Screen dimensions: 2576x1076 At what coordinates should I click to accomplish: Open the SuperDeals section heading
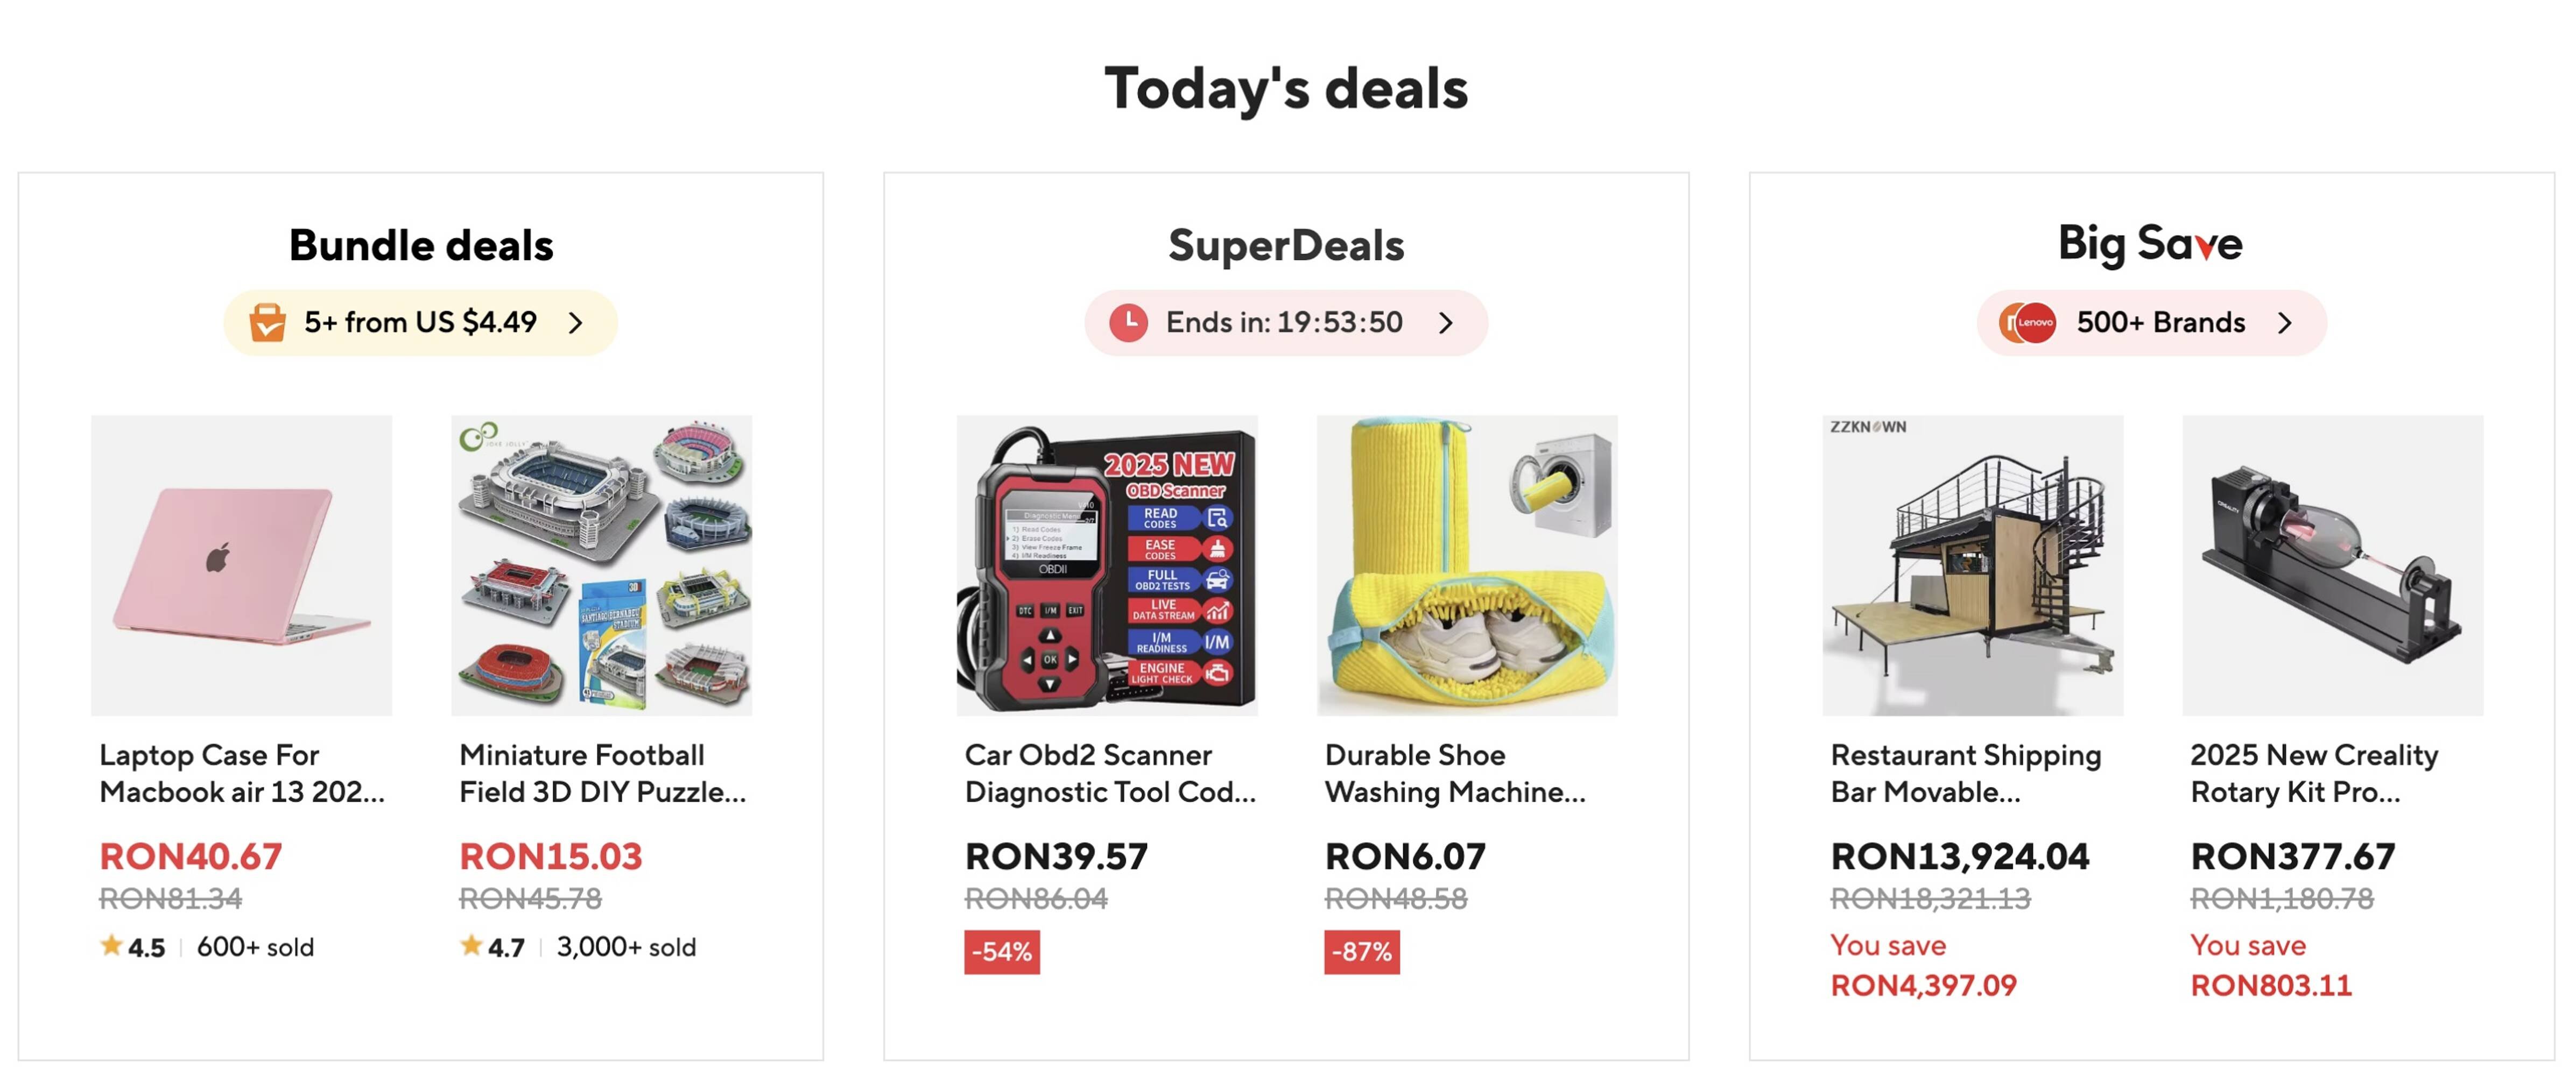tap(1286, 245)
